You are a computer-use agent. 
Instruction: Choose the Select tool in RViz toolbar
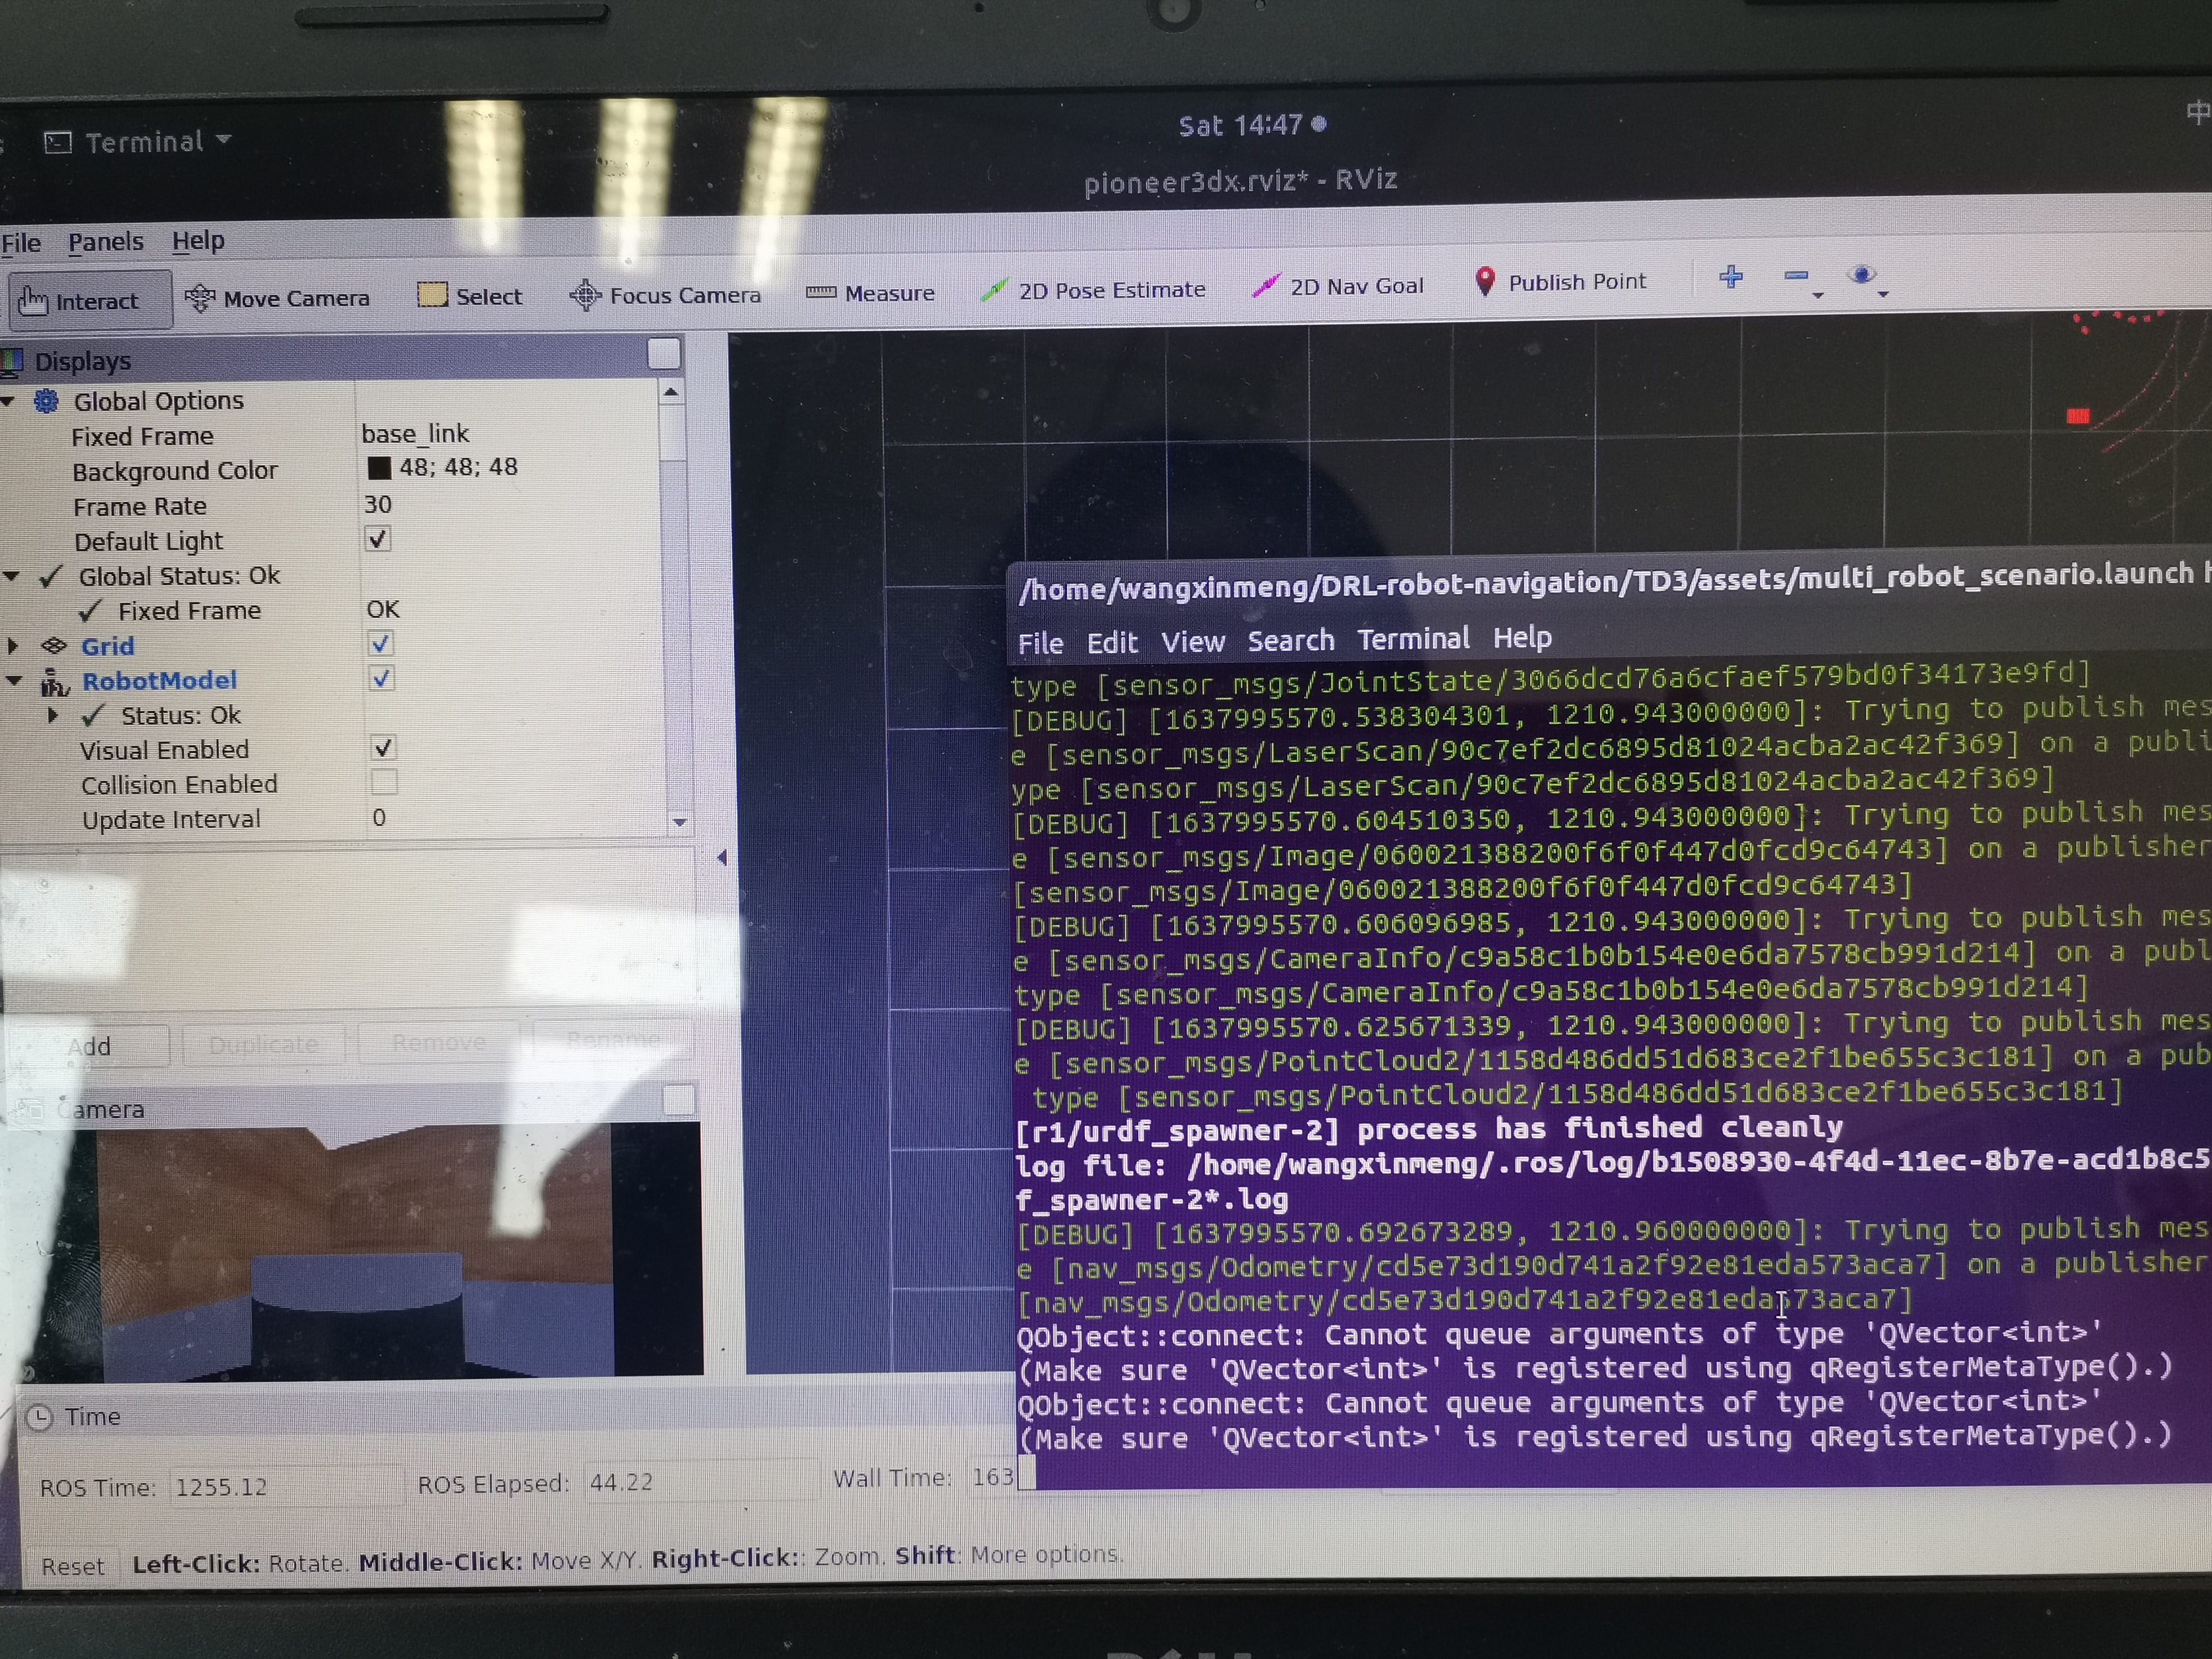470,296
